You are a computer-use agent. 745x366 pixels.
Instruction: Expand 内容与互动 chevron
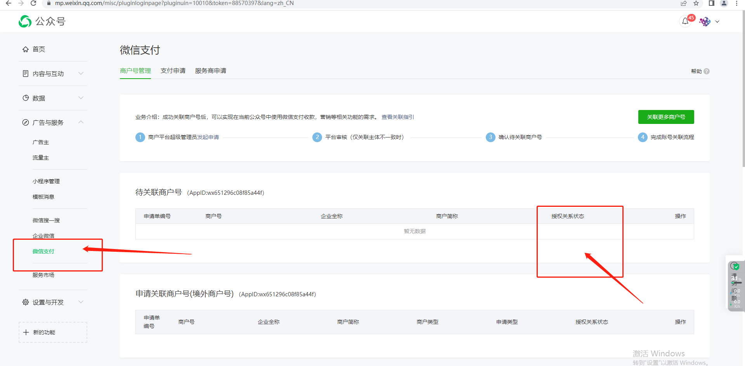click(x=81, y=73)
